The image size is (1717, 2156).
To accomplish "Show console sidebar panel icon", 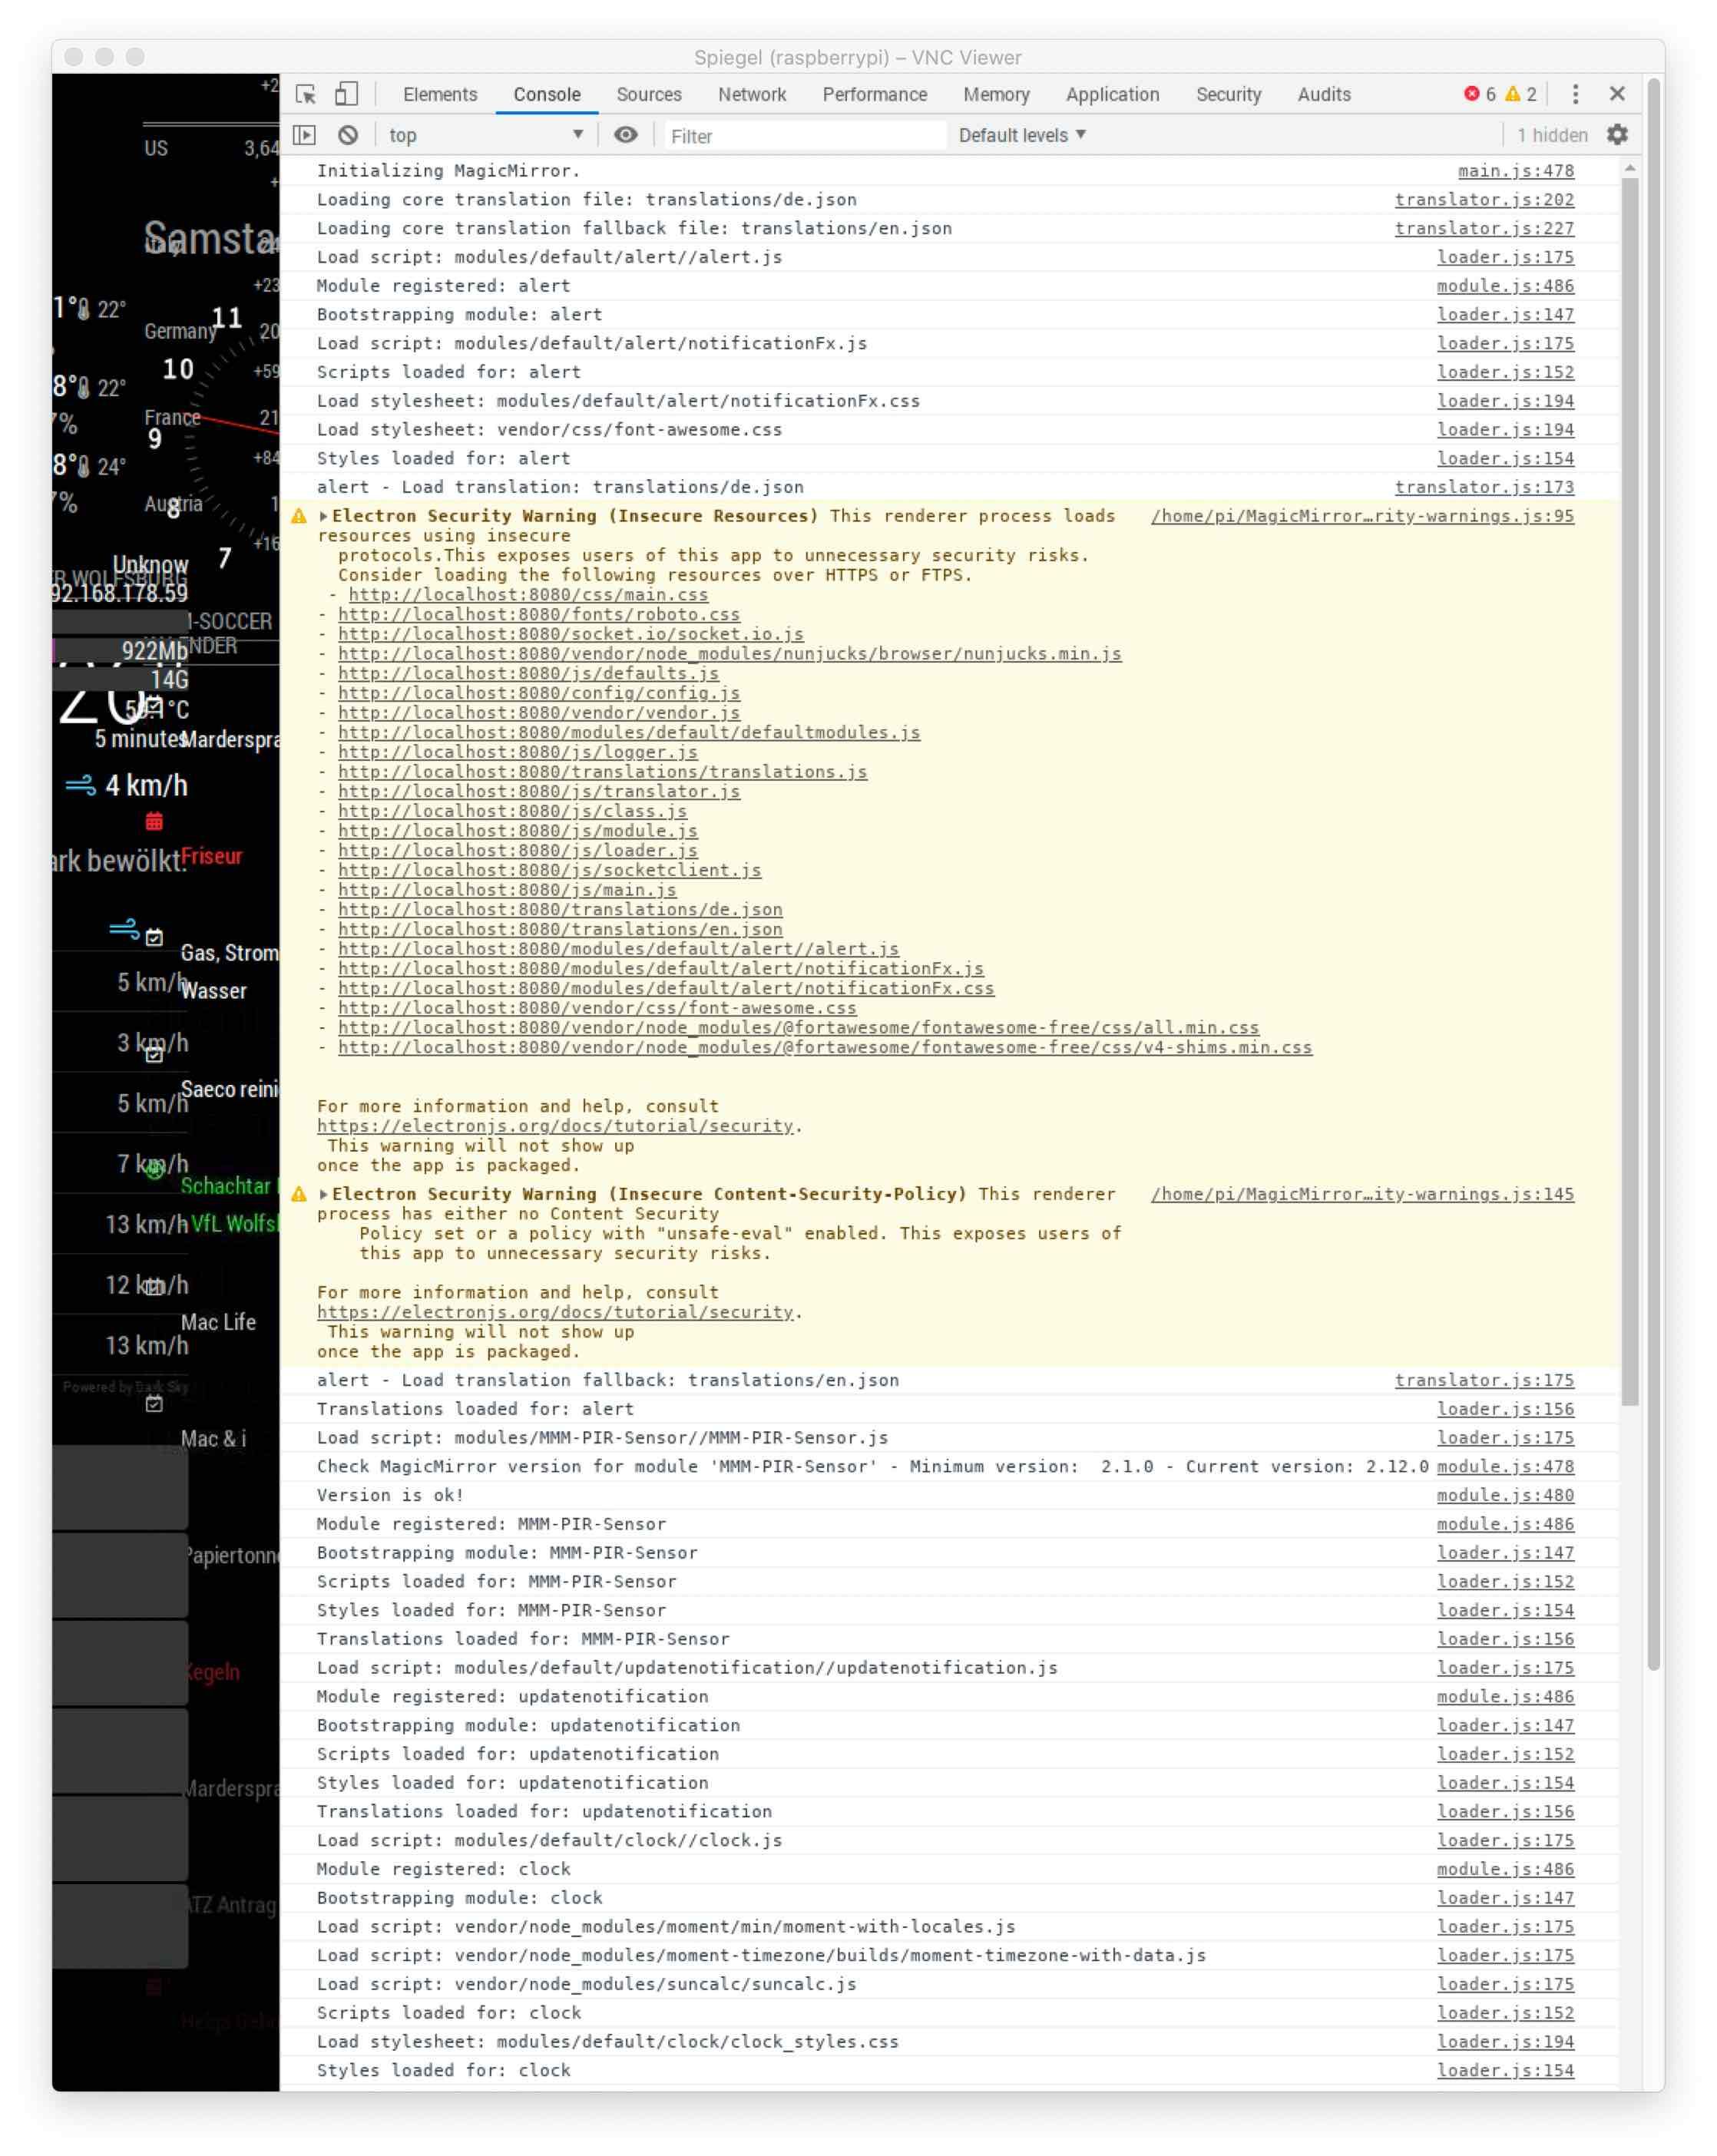I will pyautogui.click(x=304, y=135).
